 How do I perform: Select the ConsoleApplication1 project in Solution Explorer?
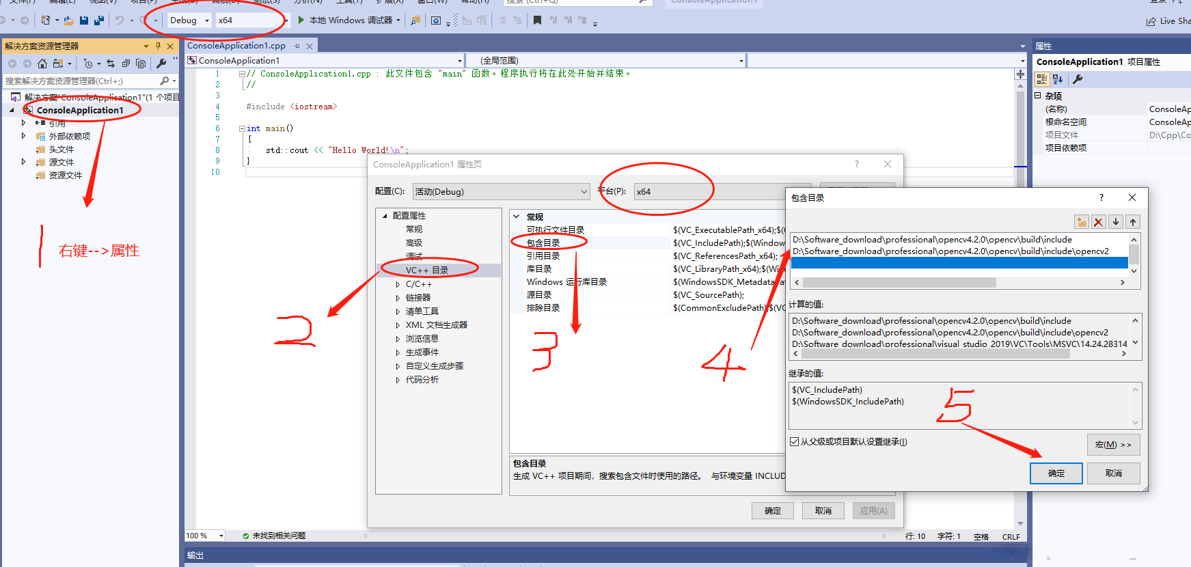[80, 110]
